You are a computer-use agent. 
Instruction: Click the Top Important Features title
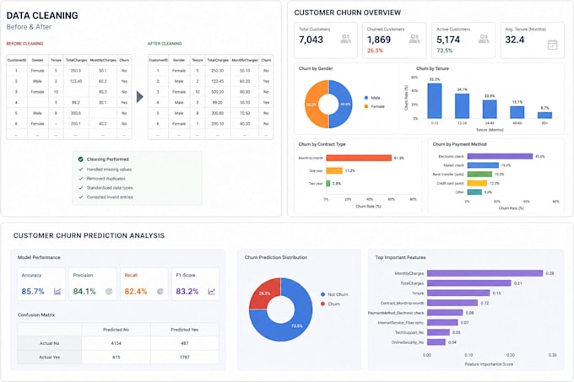(x=400, y=257)
